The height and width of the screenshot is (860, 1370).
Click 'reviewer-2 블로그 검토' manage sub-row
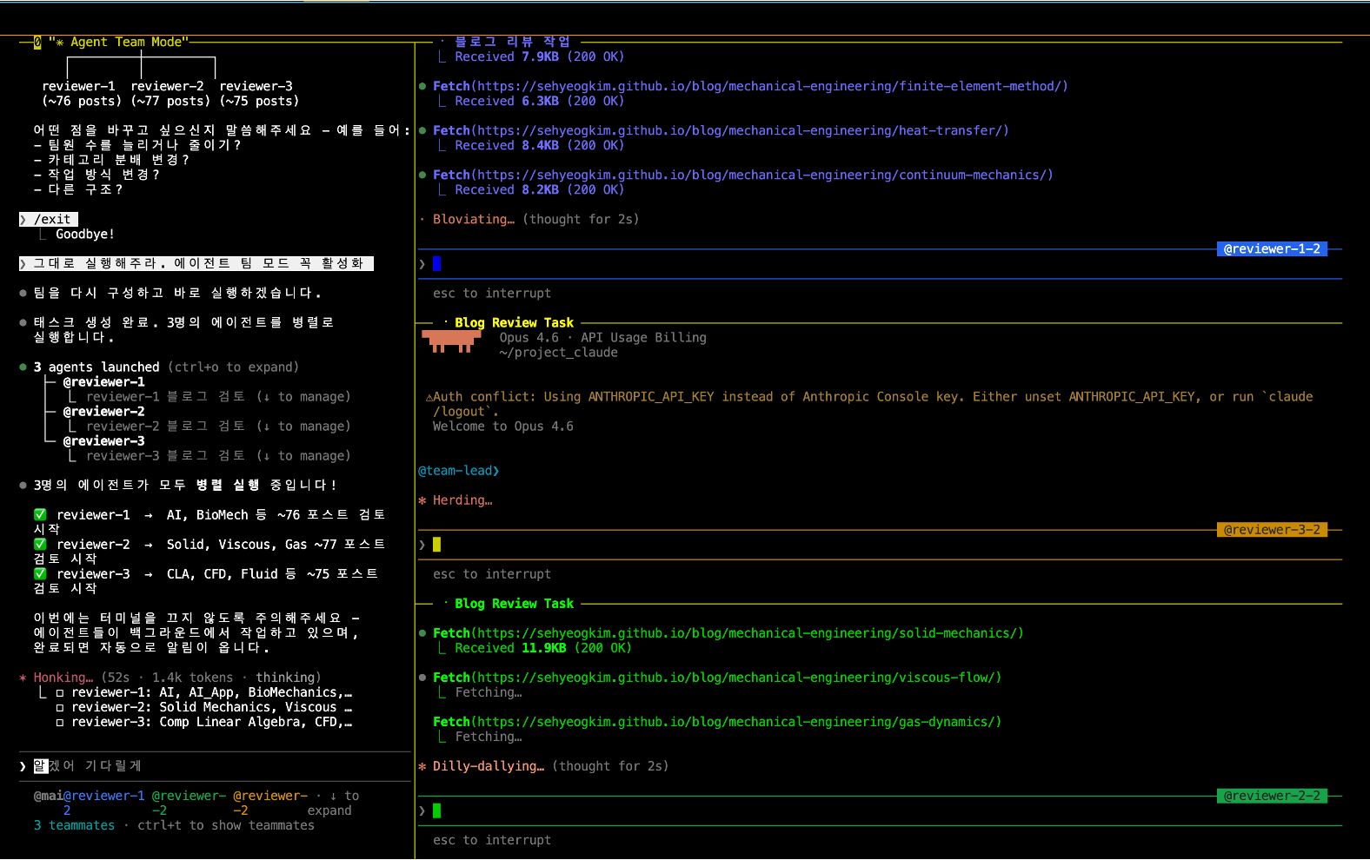click(x=218, y=427)
